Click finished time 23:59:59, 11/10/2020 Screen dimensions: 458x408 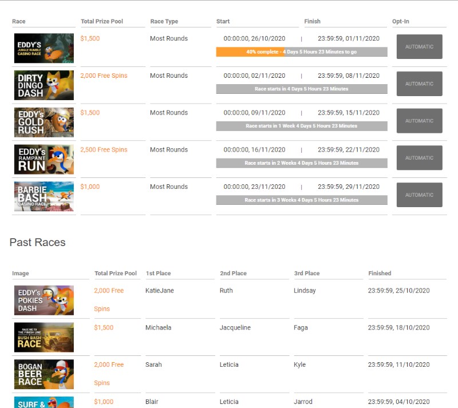398,365
